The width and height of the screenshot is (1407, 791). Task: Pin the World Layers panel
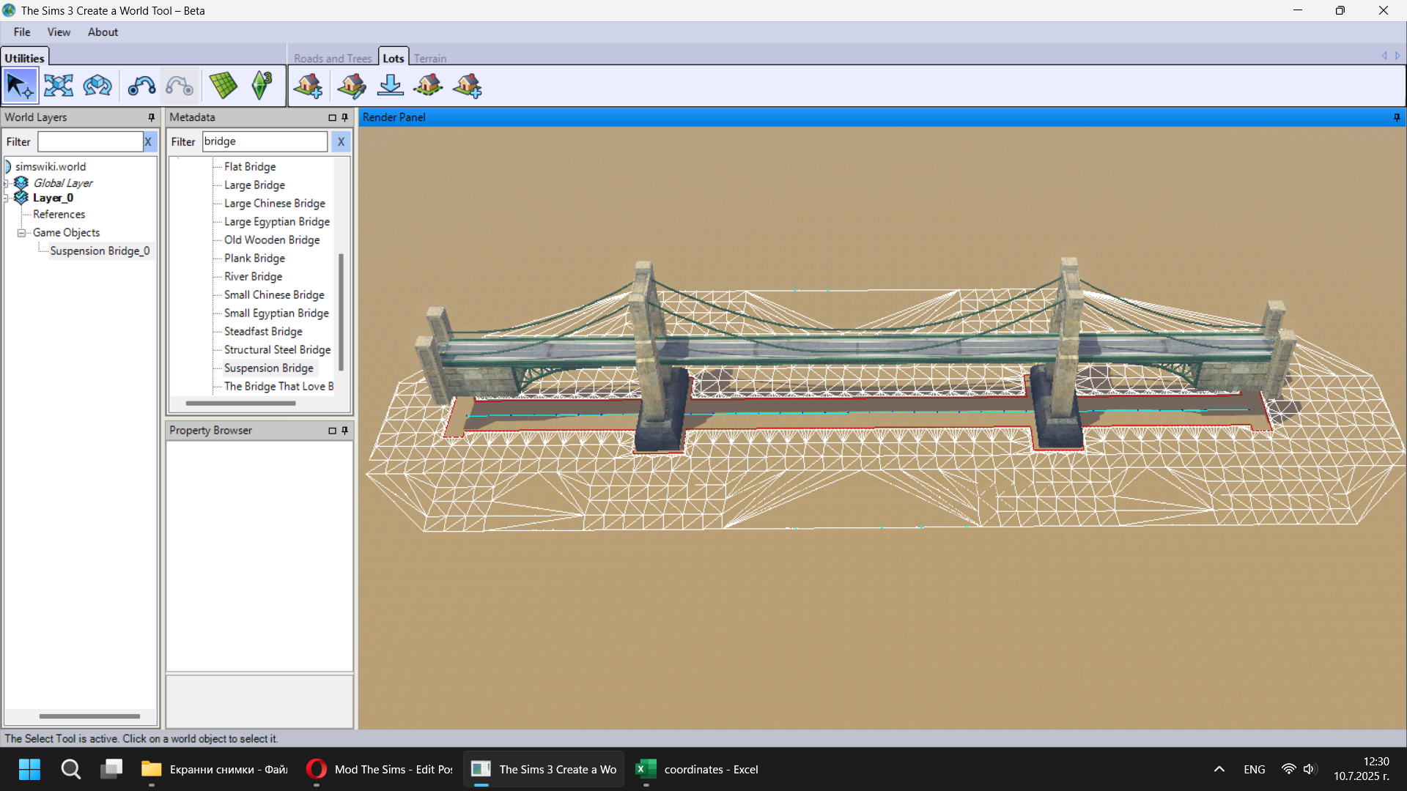tap(150, 117)
